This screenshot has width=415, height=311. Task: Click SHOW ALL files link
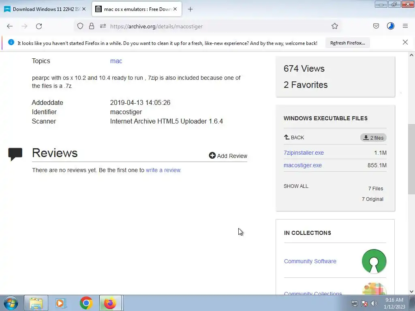coord(296,186)
